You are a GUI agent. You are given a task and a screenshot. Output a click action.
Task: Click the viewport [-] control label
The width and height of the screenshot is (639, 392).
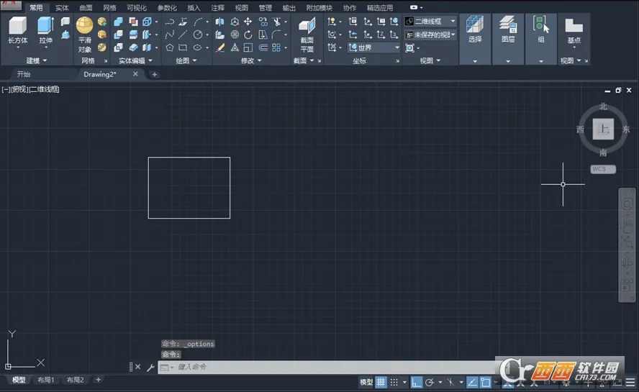[x=6, y=89]
